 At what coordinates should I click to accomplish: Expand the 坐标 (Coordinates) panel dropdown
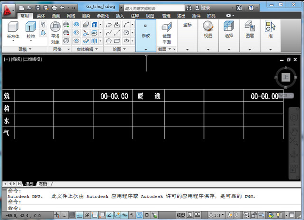pyautogui.click(x=187, y=50)
